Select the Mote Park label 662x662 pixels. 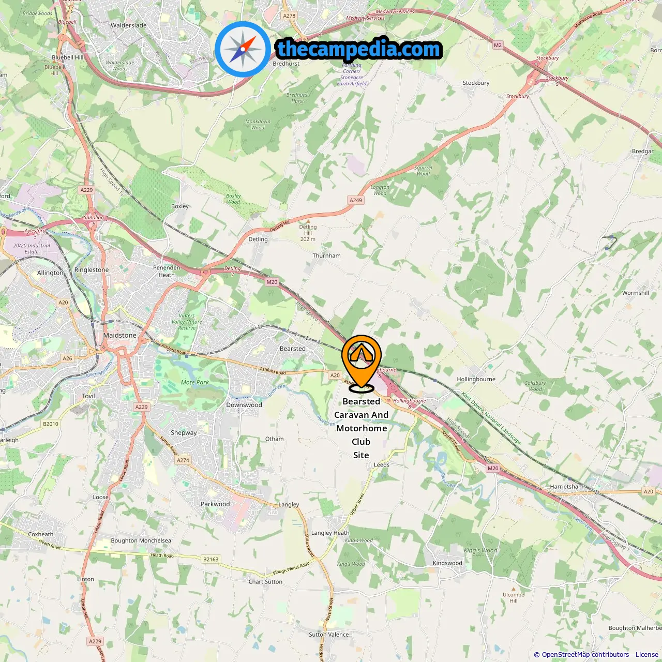(x=195, y=382)
